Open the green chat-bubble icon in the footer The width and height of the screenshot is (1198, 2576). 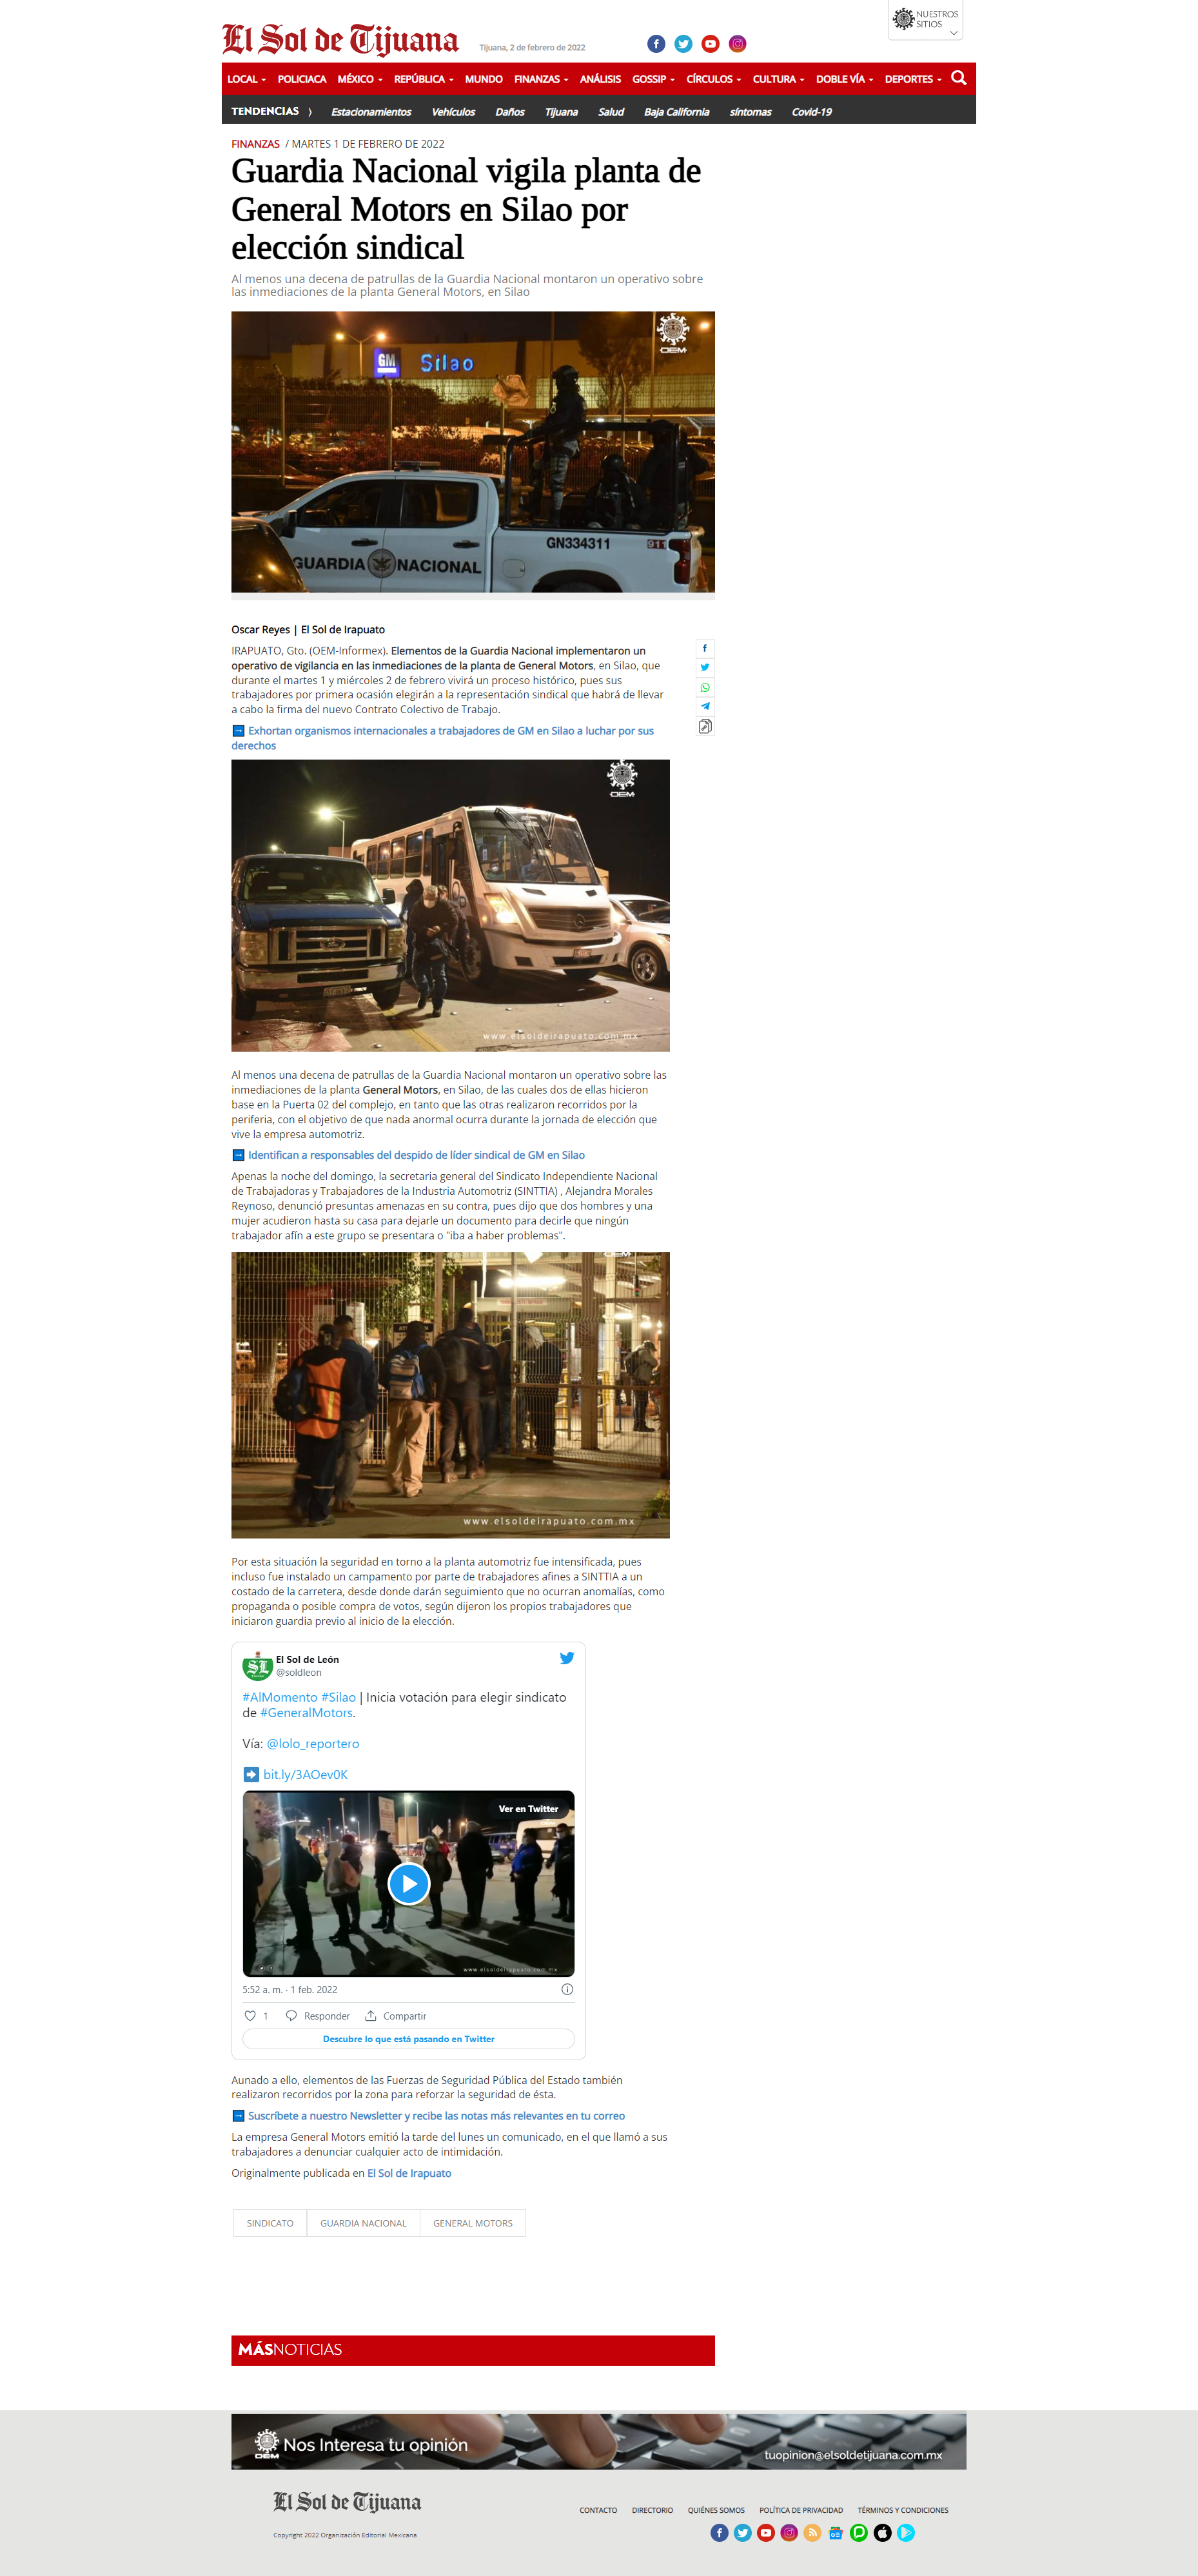(x=859, y=2533)
